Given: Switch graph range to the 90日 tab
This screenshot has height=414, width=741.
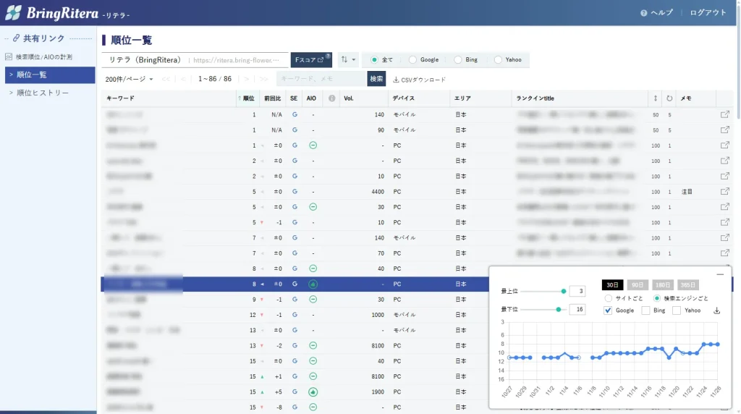Looking at the screenshot, I should click(x=637, y=284).
